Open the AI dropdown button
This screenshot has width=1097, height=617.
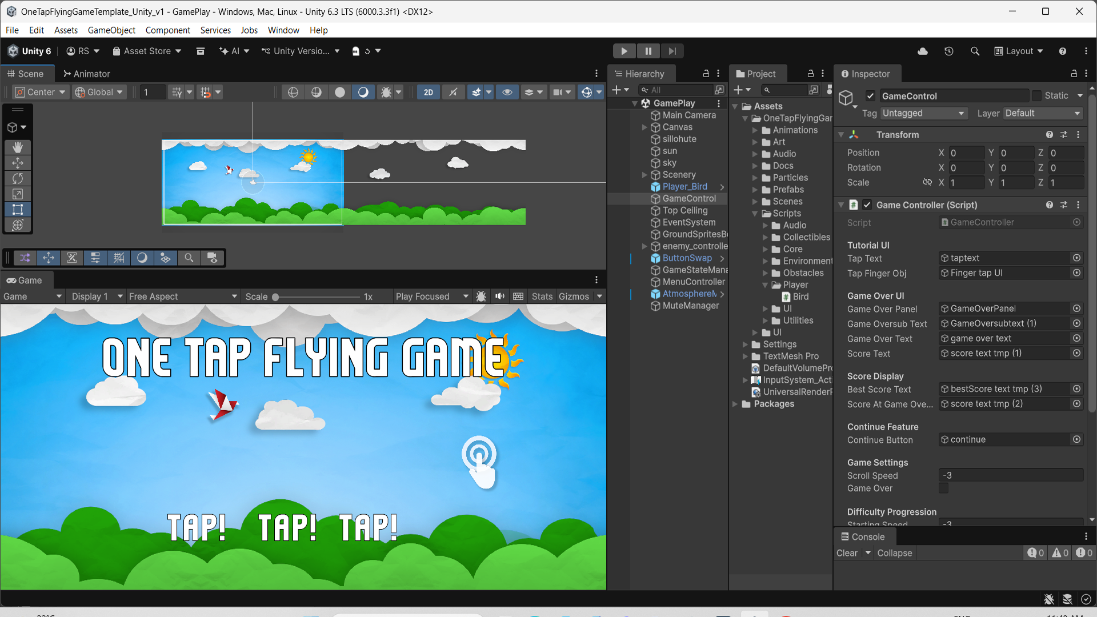click(234, 51)
